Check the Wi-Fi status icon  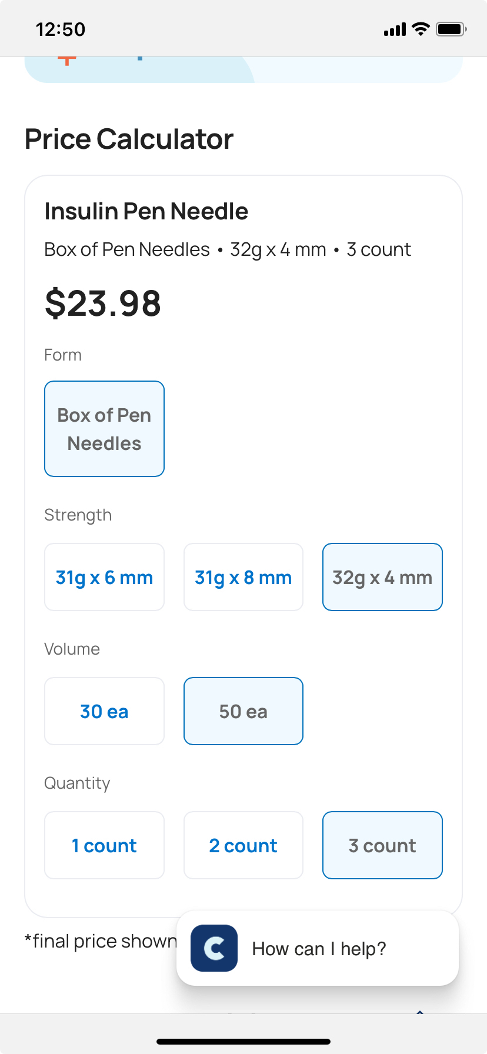[x=421, y=29]
